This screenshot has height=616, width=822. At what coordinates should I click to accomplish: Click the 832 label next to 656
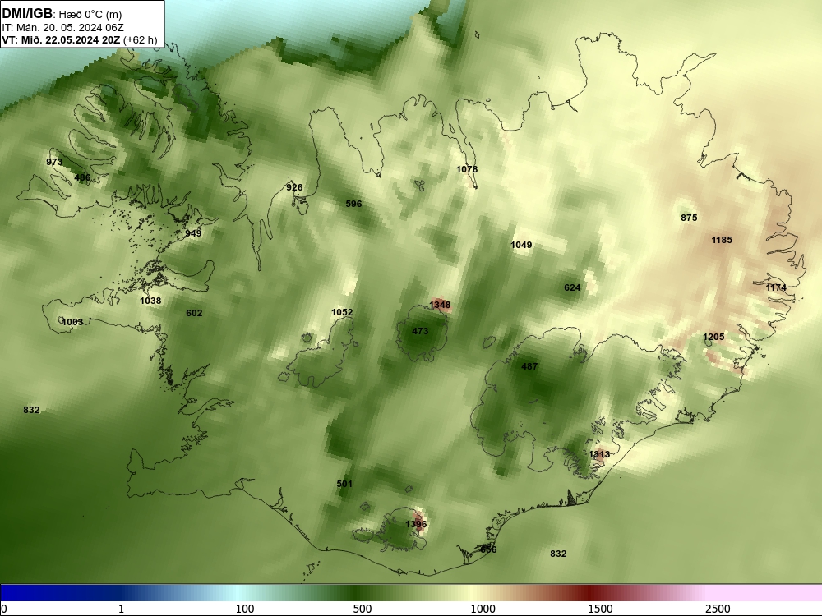click(x=558, y=554)
